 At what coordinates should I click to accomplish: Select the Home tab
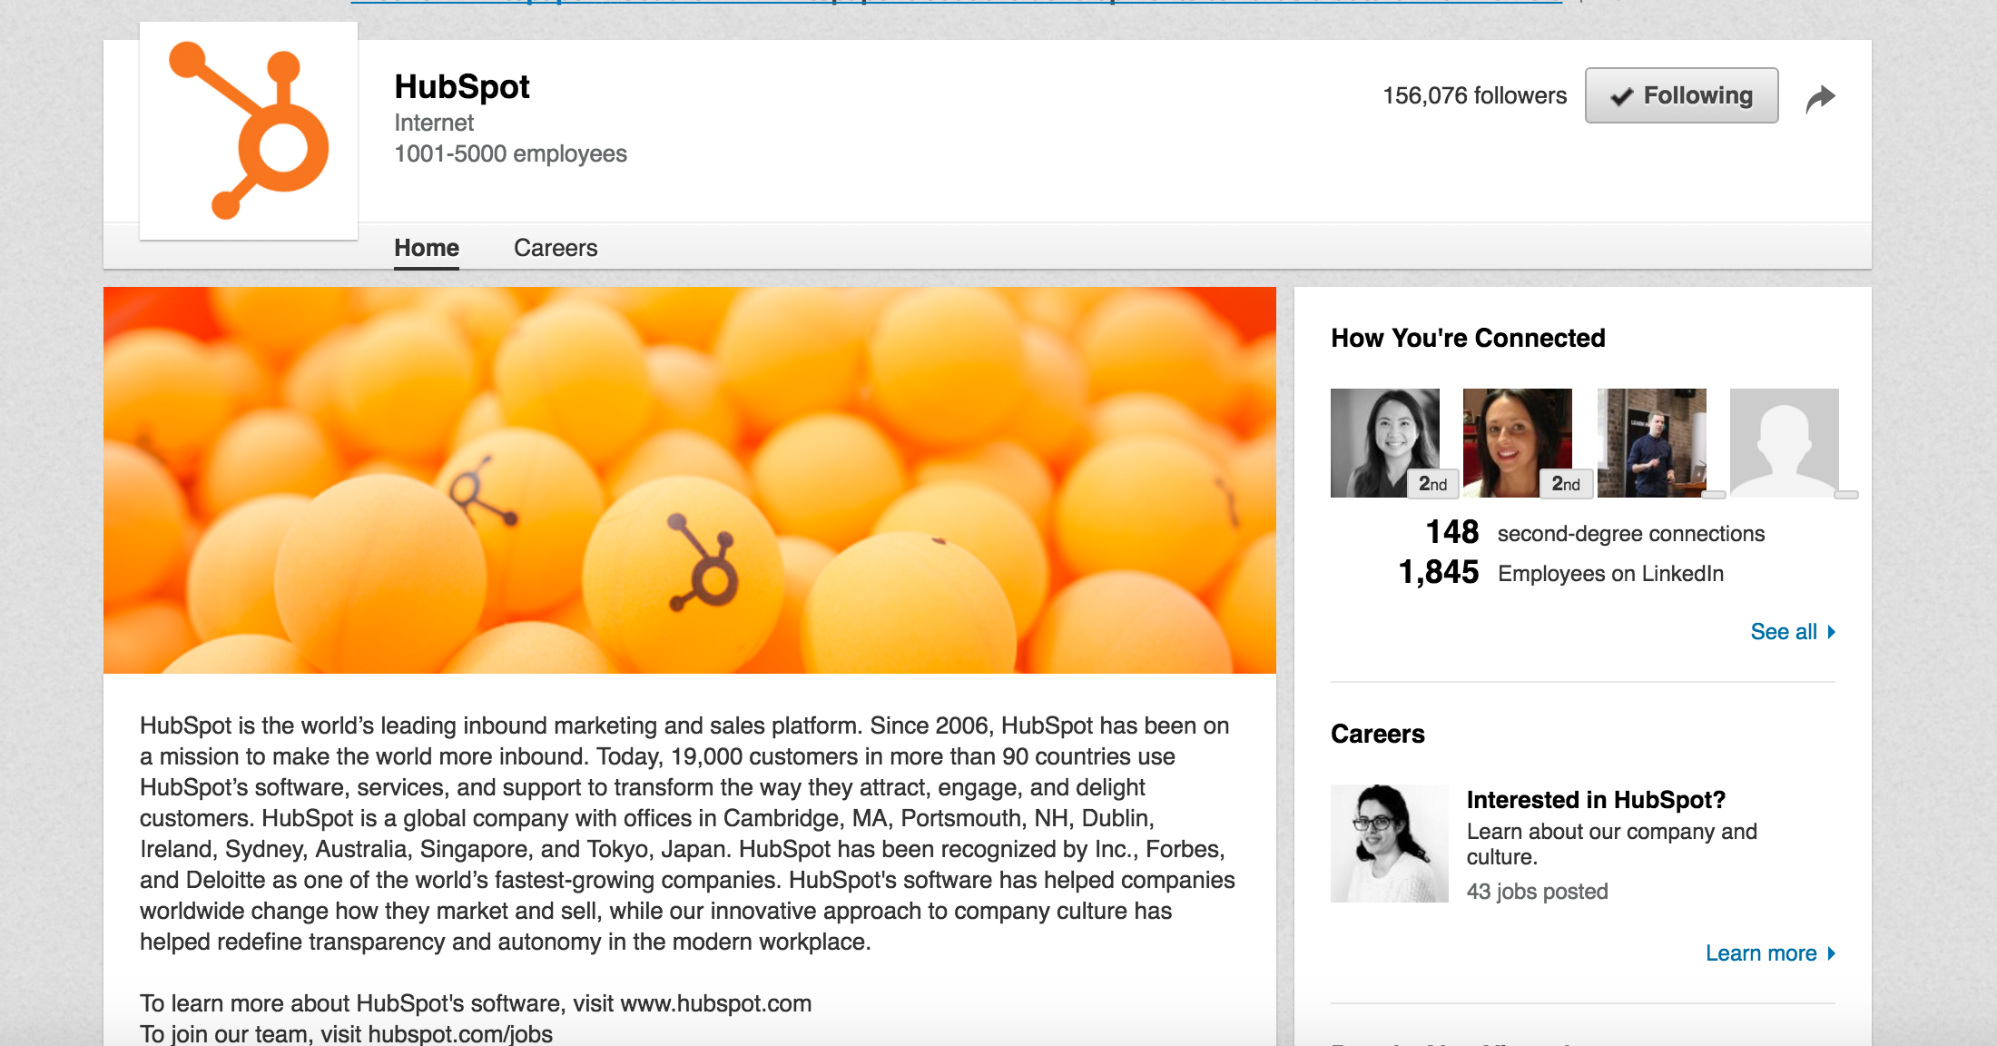427,248
